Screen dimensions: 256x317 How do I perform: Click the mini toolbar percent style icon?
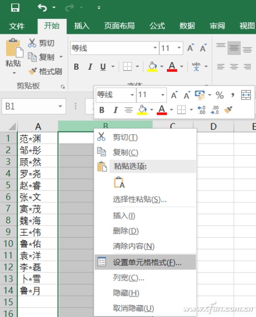pyautogui.click(x=220, y=95)
